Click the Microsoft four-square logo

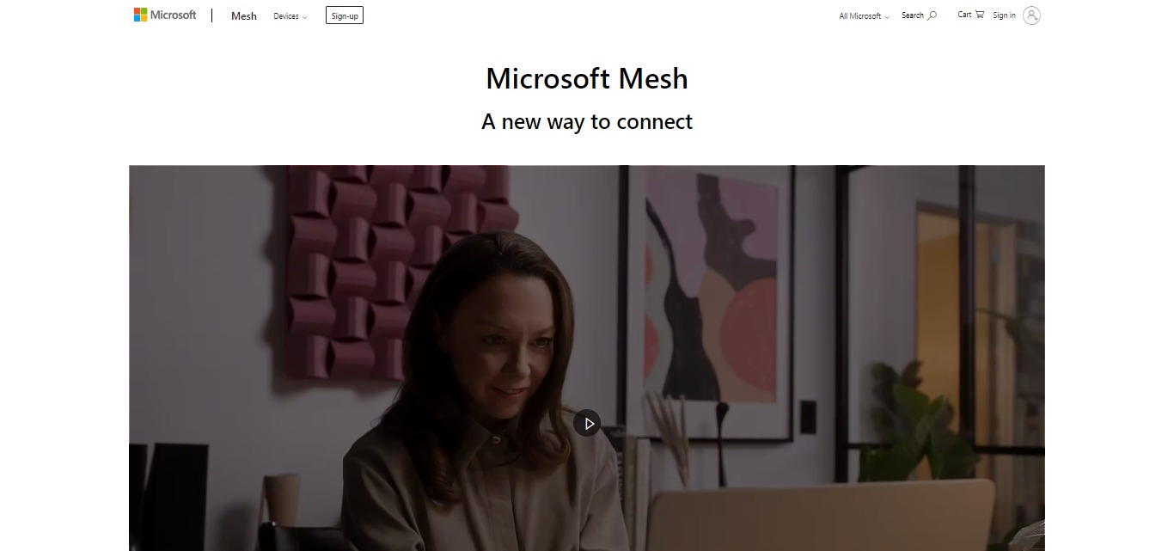[140, 15]
